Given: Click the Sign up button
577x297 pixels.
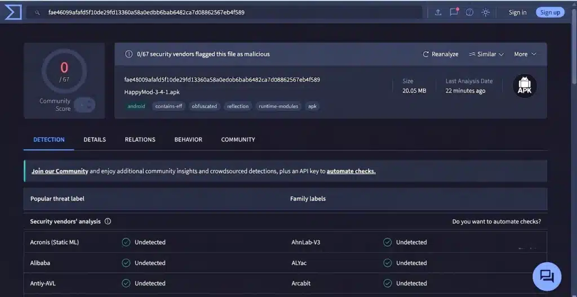Looking at the screenshot, I should 550,12.
